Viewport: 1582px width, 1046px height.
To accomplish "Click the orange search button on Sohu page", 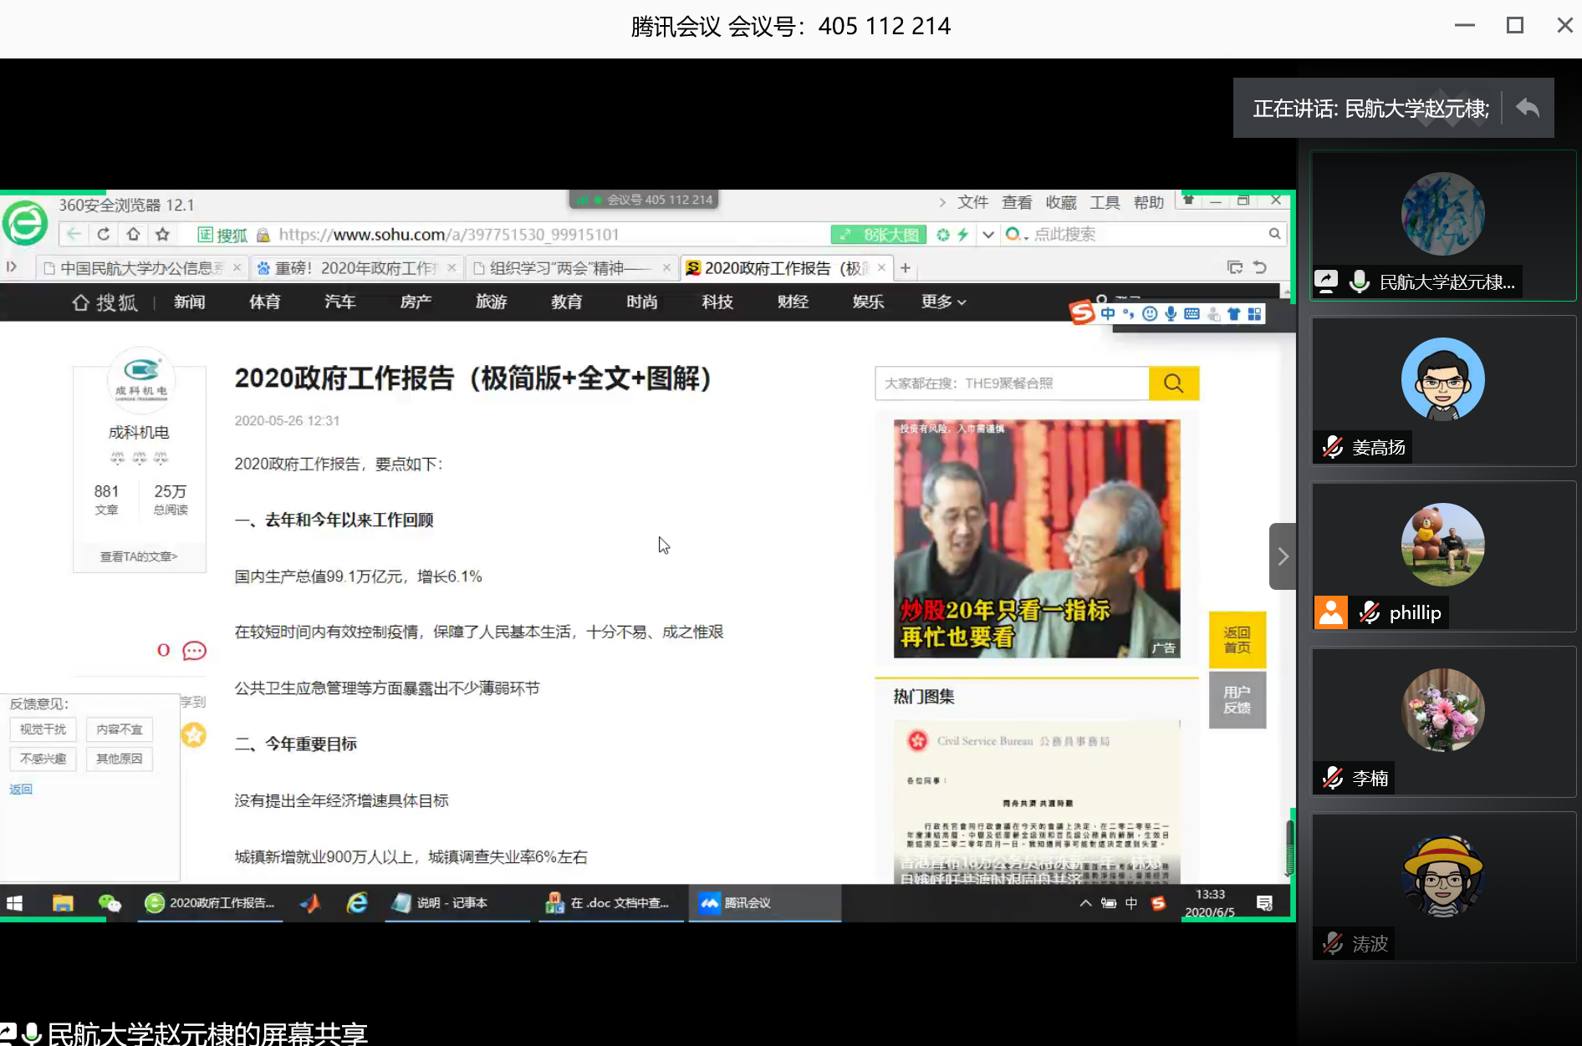I will coord(1173,383).
